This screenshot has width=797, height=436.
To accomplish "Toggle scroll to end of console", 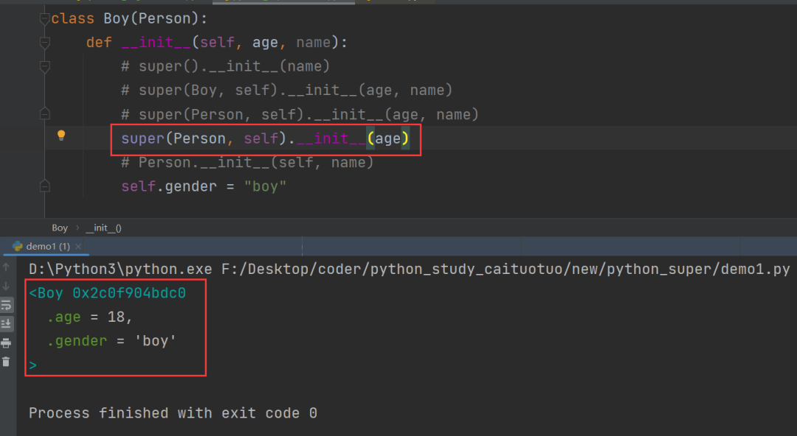I will (6, 324).
